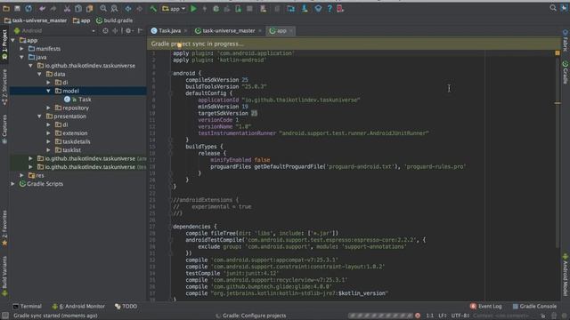Click the Undo arrow icon
This screenshot has height=320, width=570.
[x=42, y=8]
